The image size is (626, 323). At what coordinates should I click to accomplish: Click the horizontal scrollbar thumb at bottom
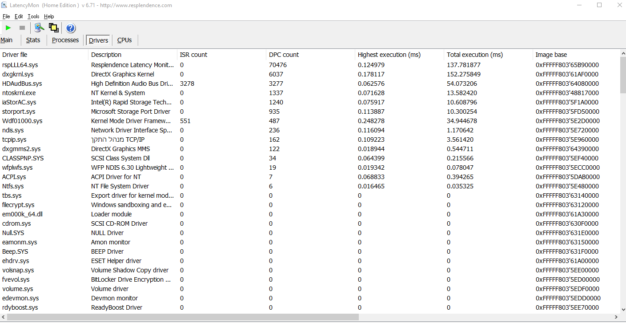(183, 317)
